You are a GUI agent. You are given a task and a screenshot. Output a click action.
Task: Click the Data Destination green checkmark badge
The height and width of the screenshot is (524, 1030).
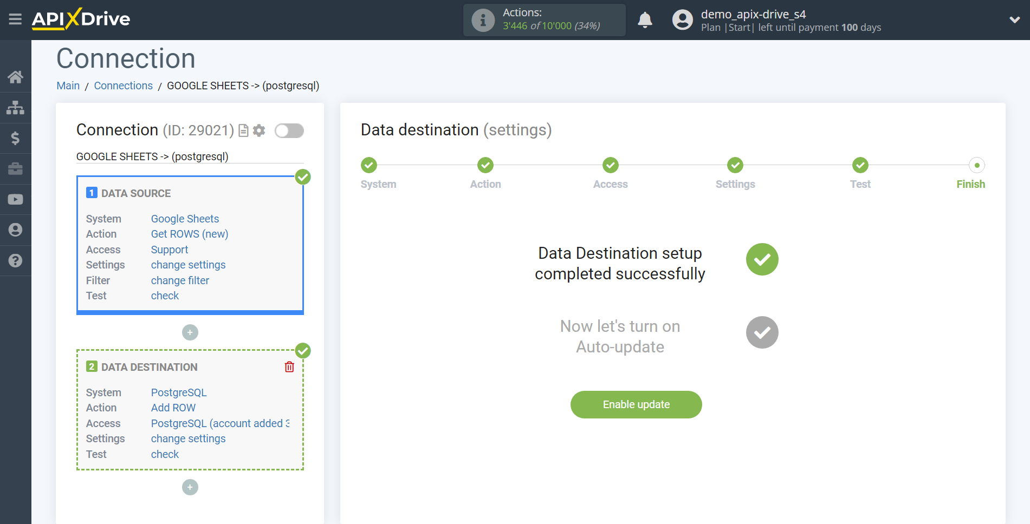pos(303,351)
